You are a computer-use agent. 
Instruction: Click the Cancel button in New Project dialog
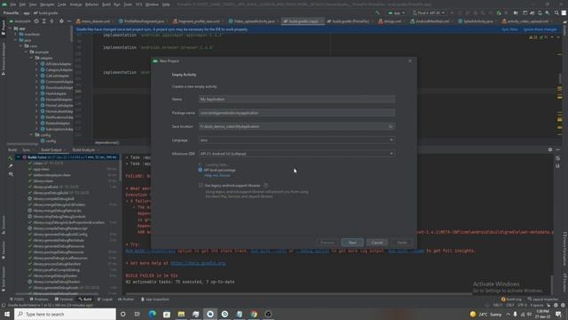(377, 243)
